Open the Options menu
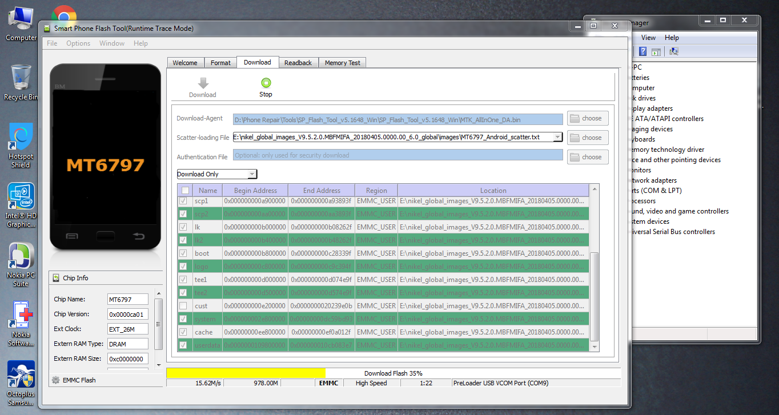Viewport: 779px width, 415px height. pyautogui.click(x=78, y=43)
